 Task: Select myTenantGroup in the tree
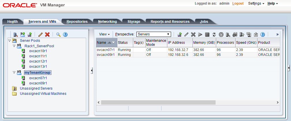coord(38,73)
